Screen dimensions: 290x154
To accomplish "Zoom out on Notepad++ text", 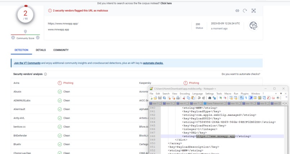I will (225, 98).
